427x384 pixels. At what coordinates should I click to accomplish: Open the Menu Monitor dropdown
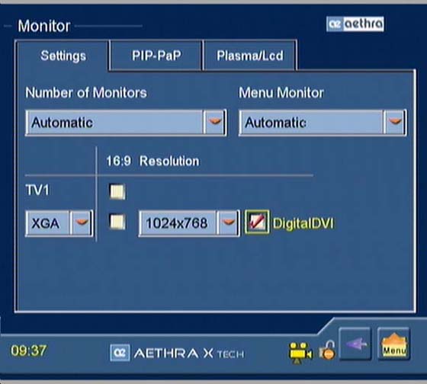(x=323, y=123)
